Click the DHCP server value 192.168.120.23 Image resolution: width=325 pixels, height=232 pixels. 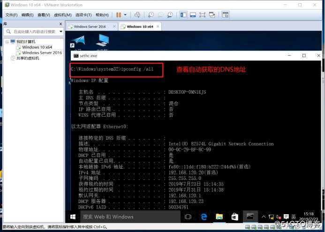click(x=186, y=202)
